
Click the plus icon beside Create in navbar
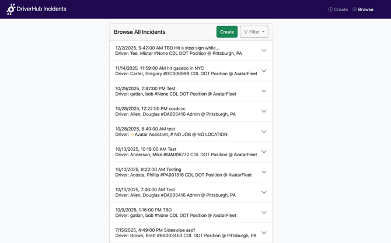[330, 9]
